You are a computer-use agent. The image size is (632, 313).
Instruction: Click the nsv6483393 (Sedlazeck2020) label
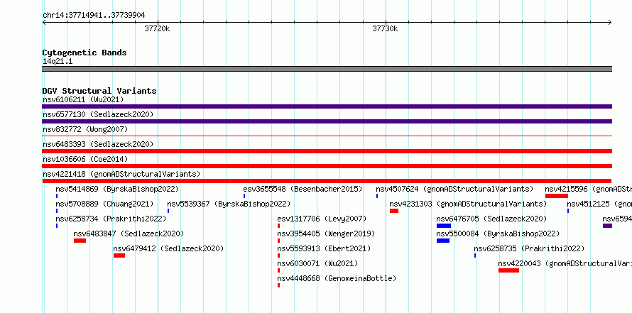[x=98, y=144]
